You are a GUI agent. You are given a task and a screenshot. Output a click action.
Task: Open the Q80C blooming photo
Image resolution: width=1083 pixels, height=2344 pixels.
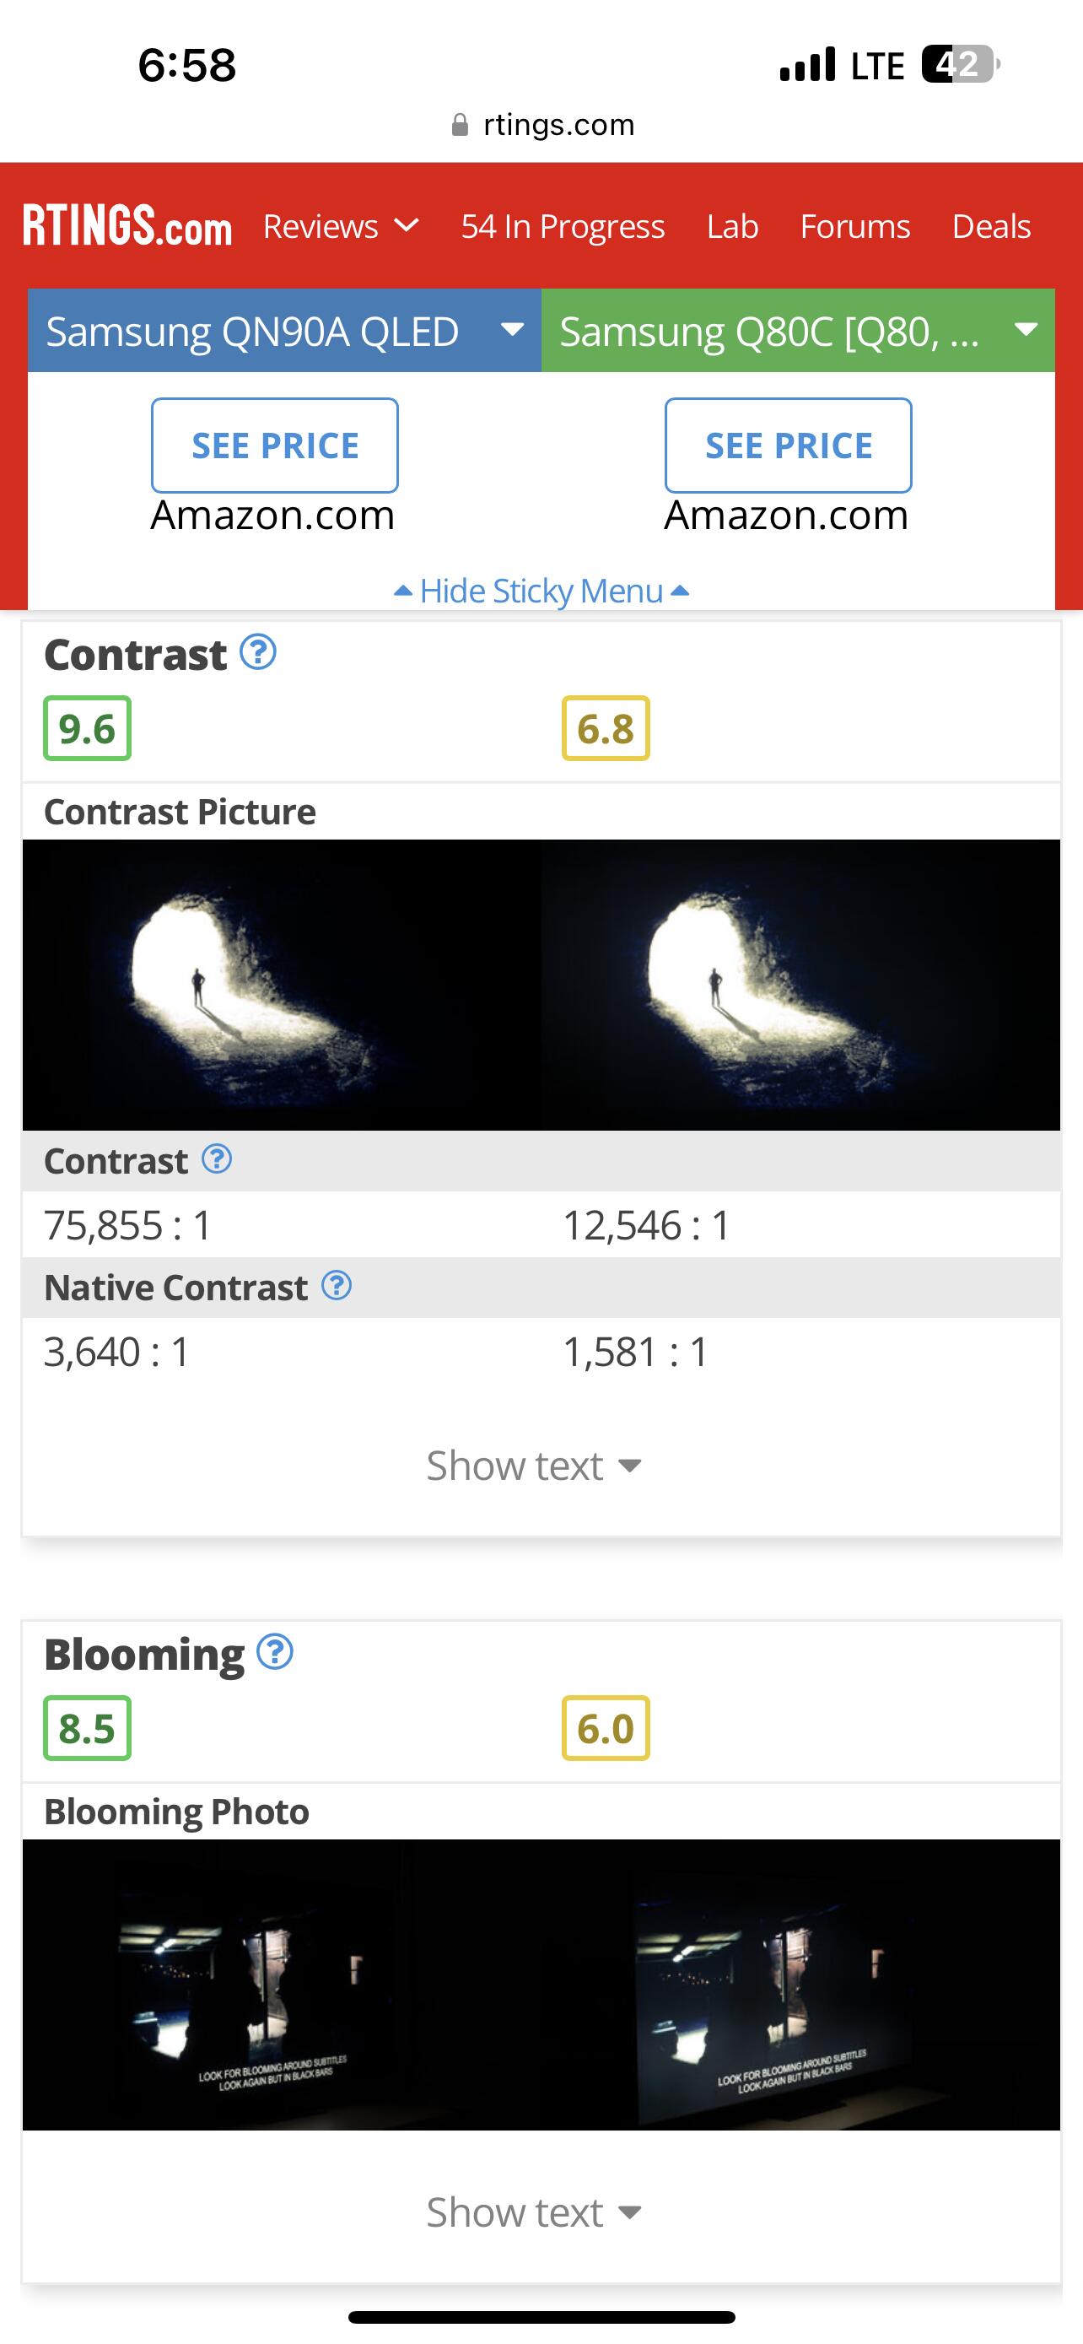pos(800,1984)
